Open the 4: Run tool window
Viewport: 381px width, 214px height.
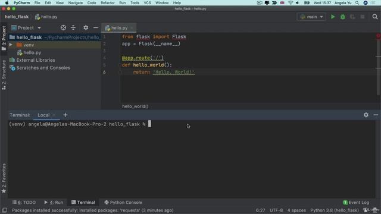pos(54,202)
